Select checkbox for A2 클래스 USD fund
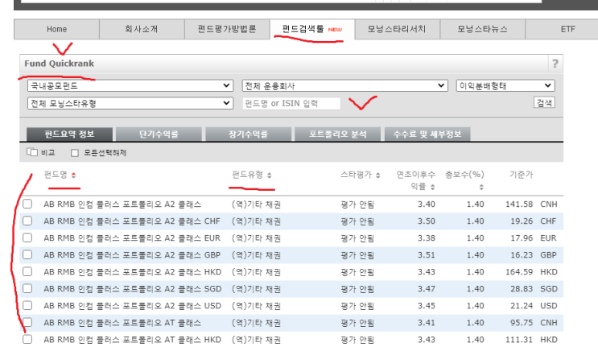 coord(27,305)
